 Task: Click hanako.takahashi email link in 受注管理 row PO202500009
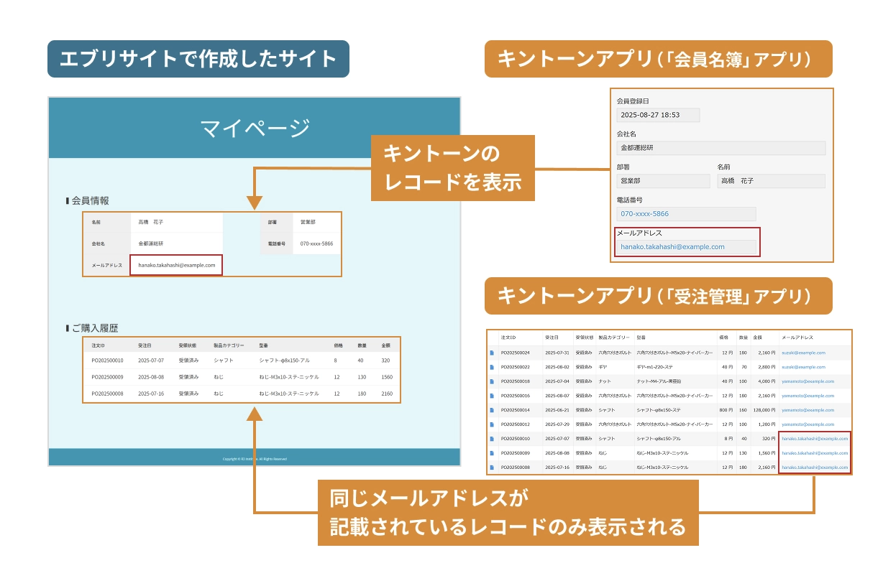(x=815, y=453)
